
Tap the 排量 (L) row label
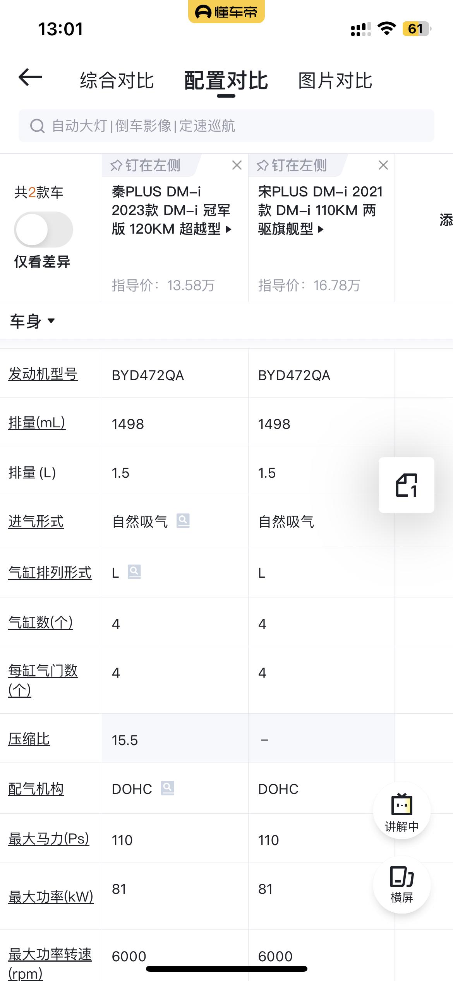click(32, 473)
